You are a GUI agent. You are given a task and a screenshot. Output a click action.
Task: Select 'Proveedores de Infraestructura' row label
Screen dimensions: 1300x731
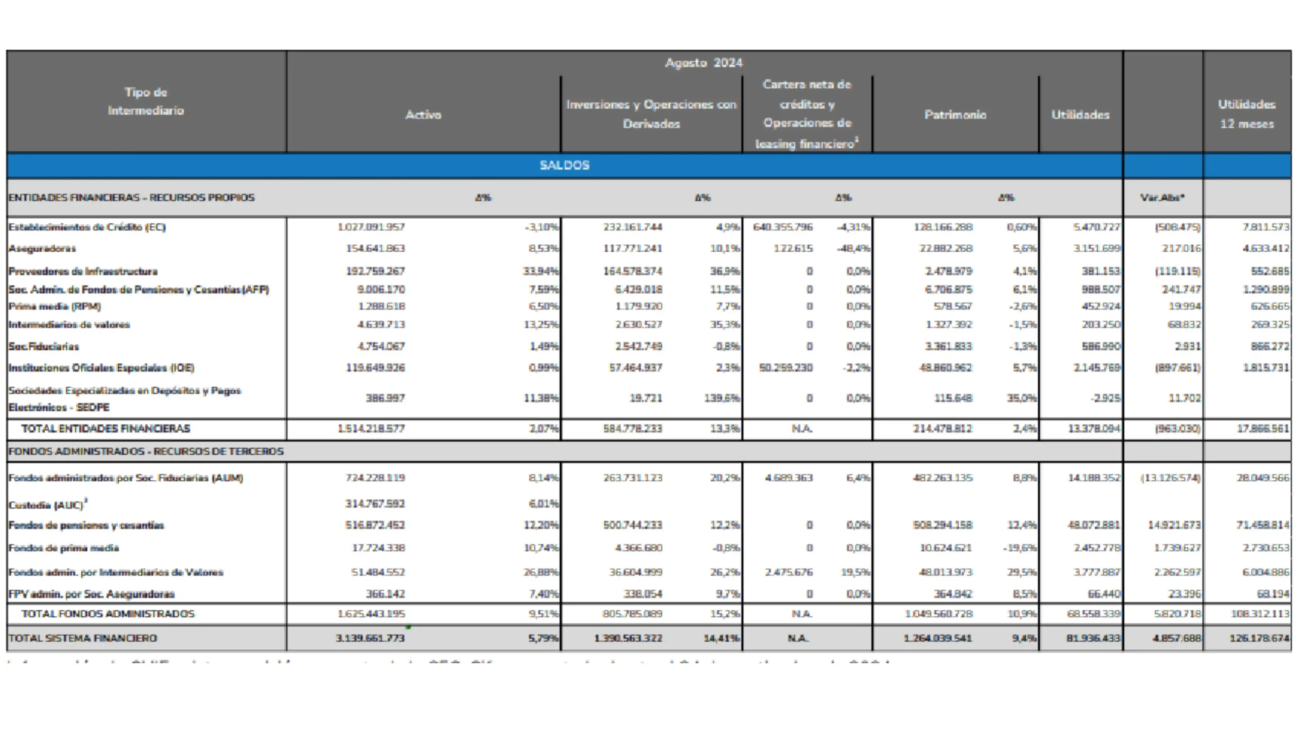point(83,271)
